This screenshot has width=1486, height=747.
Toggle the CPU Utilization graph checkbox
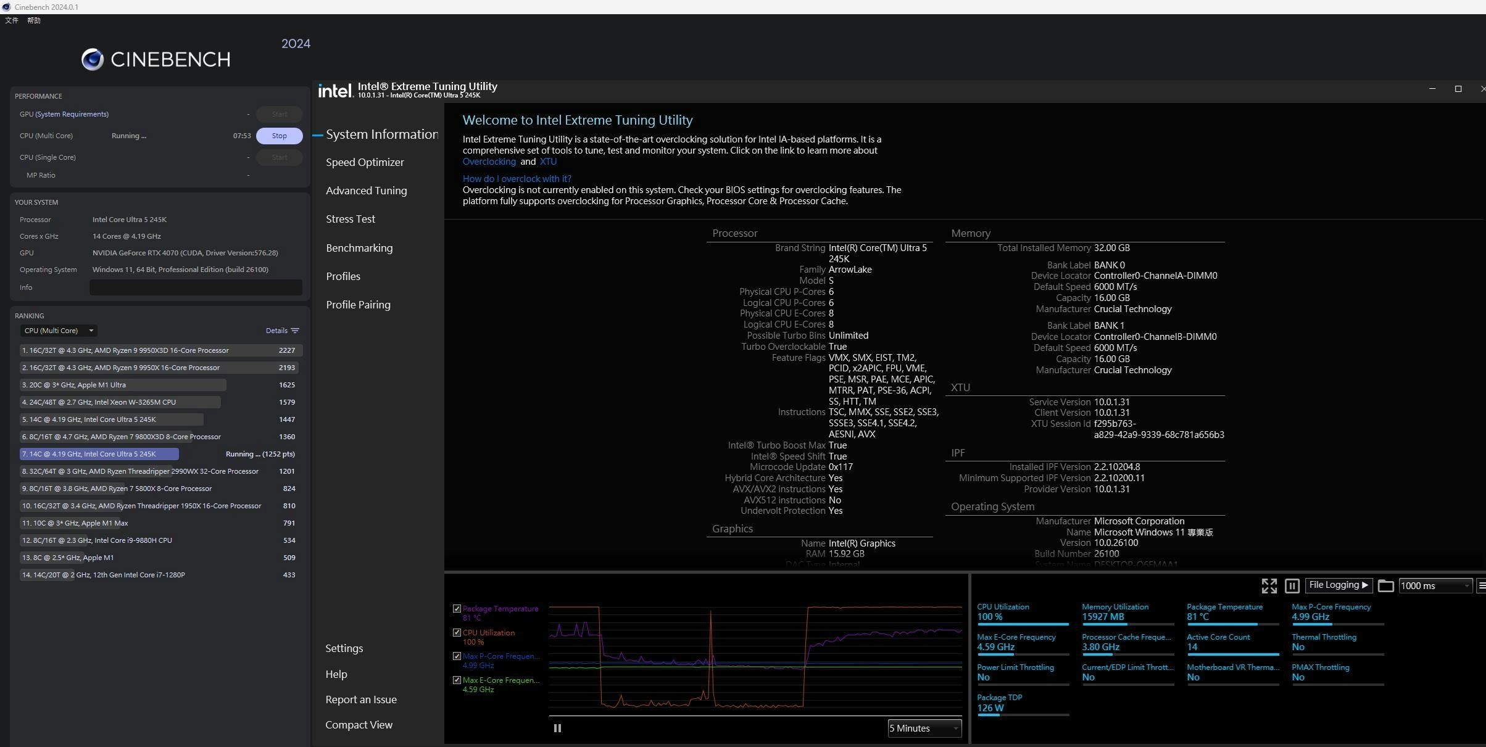[457, 633]
